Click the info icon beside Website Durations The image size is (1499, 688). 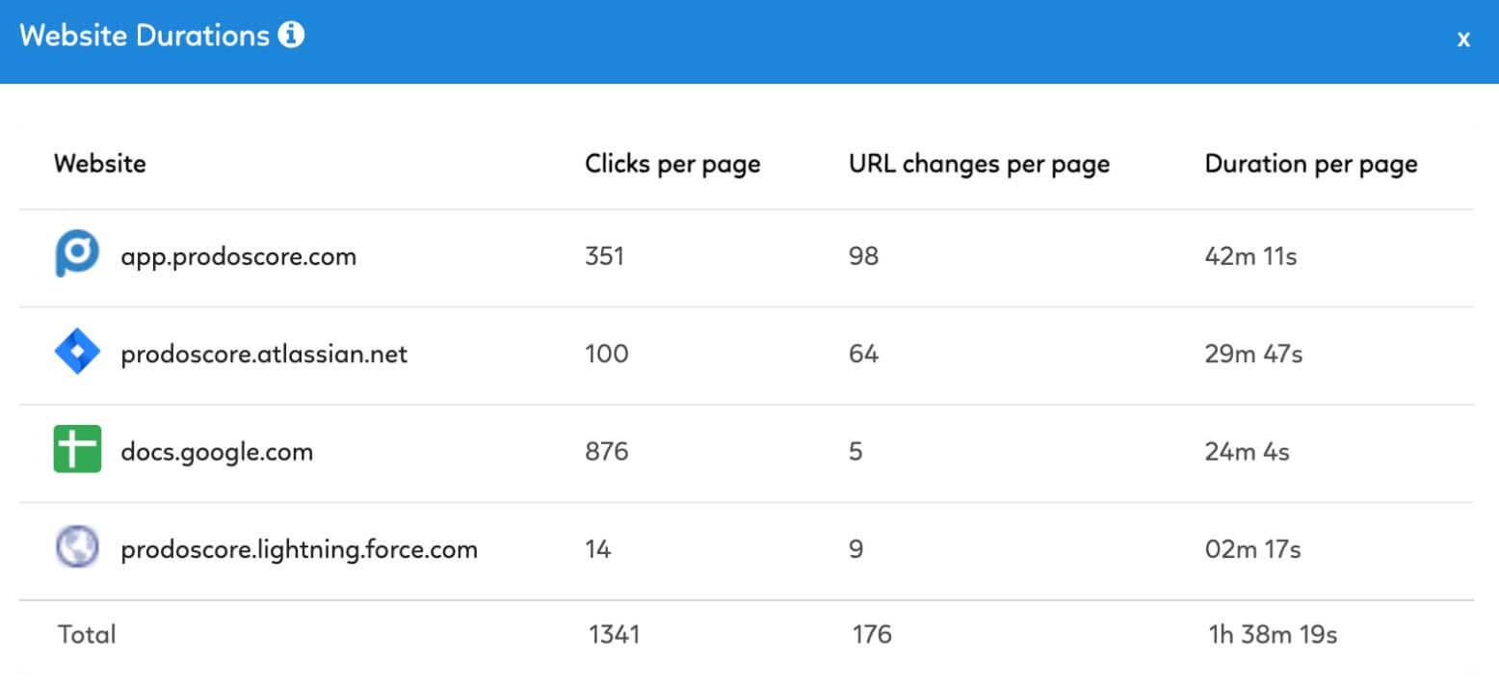(x=291, y=36)
